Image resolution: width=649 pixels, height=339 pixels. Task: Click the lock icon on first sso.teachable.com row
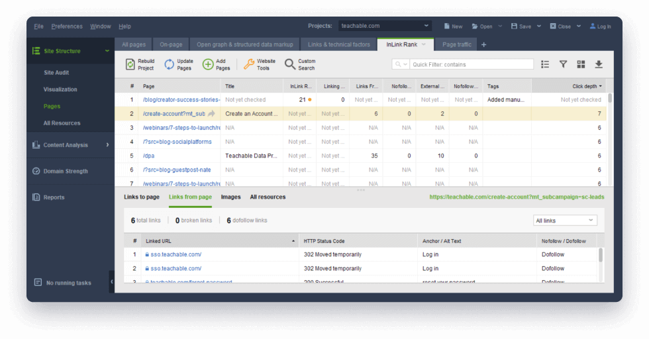(x=147, y=254)
